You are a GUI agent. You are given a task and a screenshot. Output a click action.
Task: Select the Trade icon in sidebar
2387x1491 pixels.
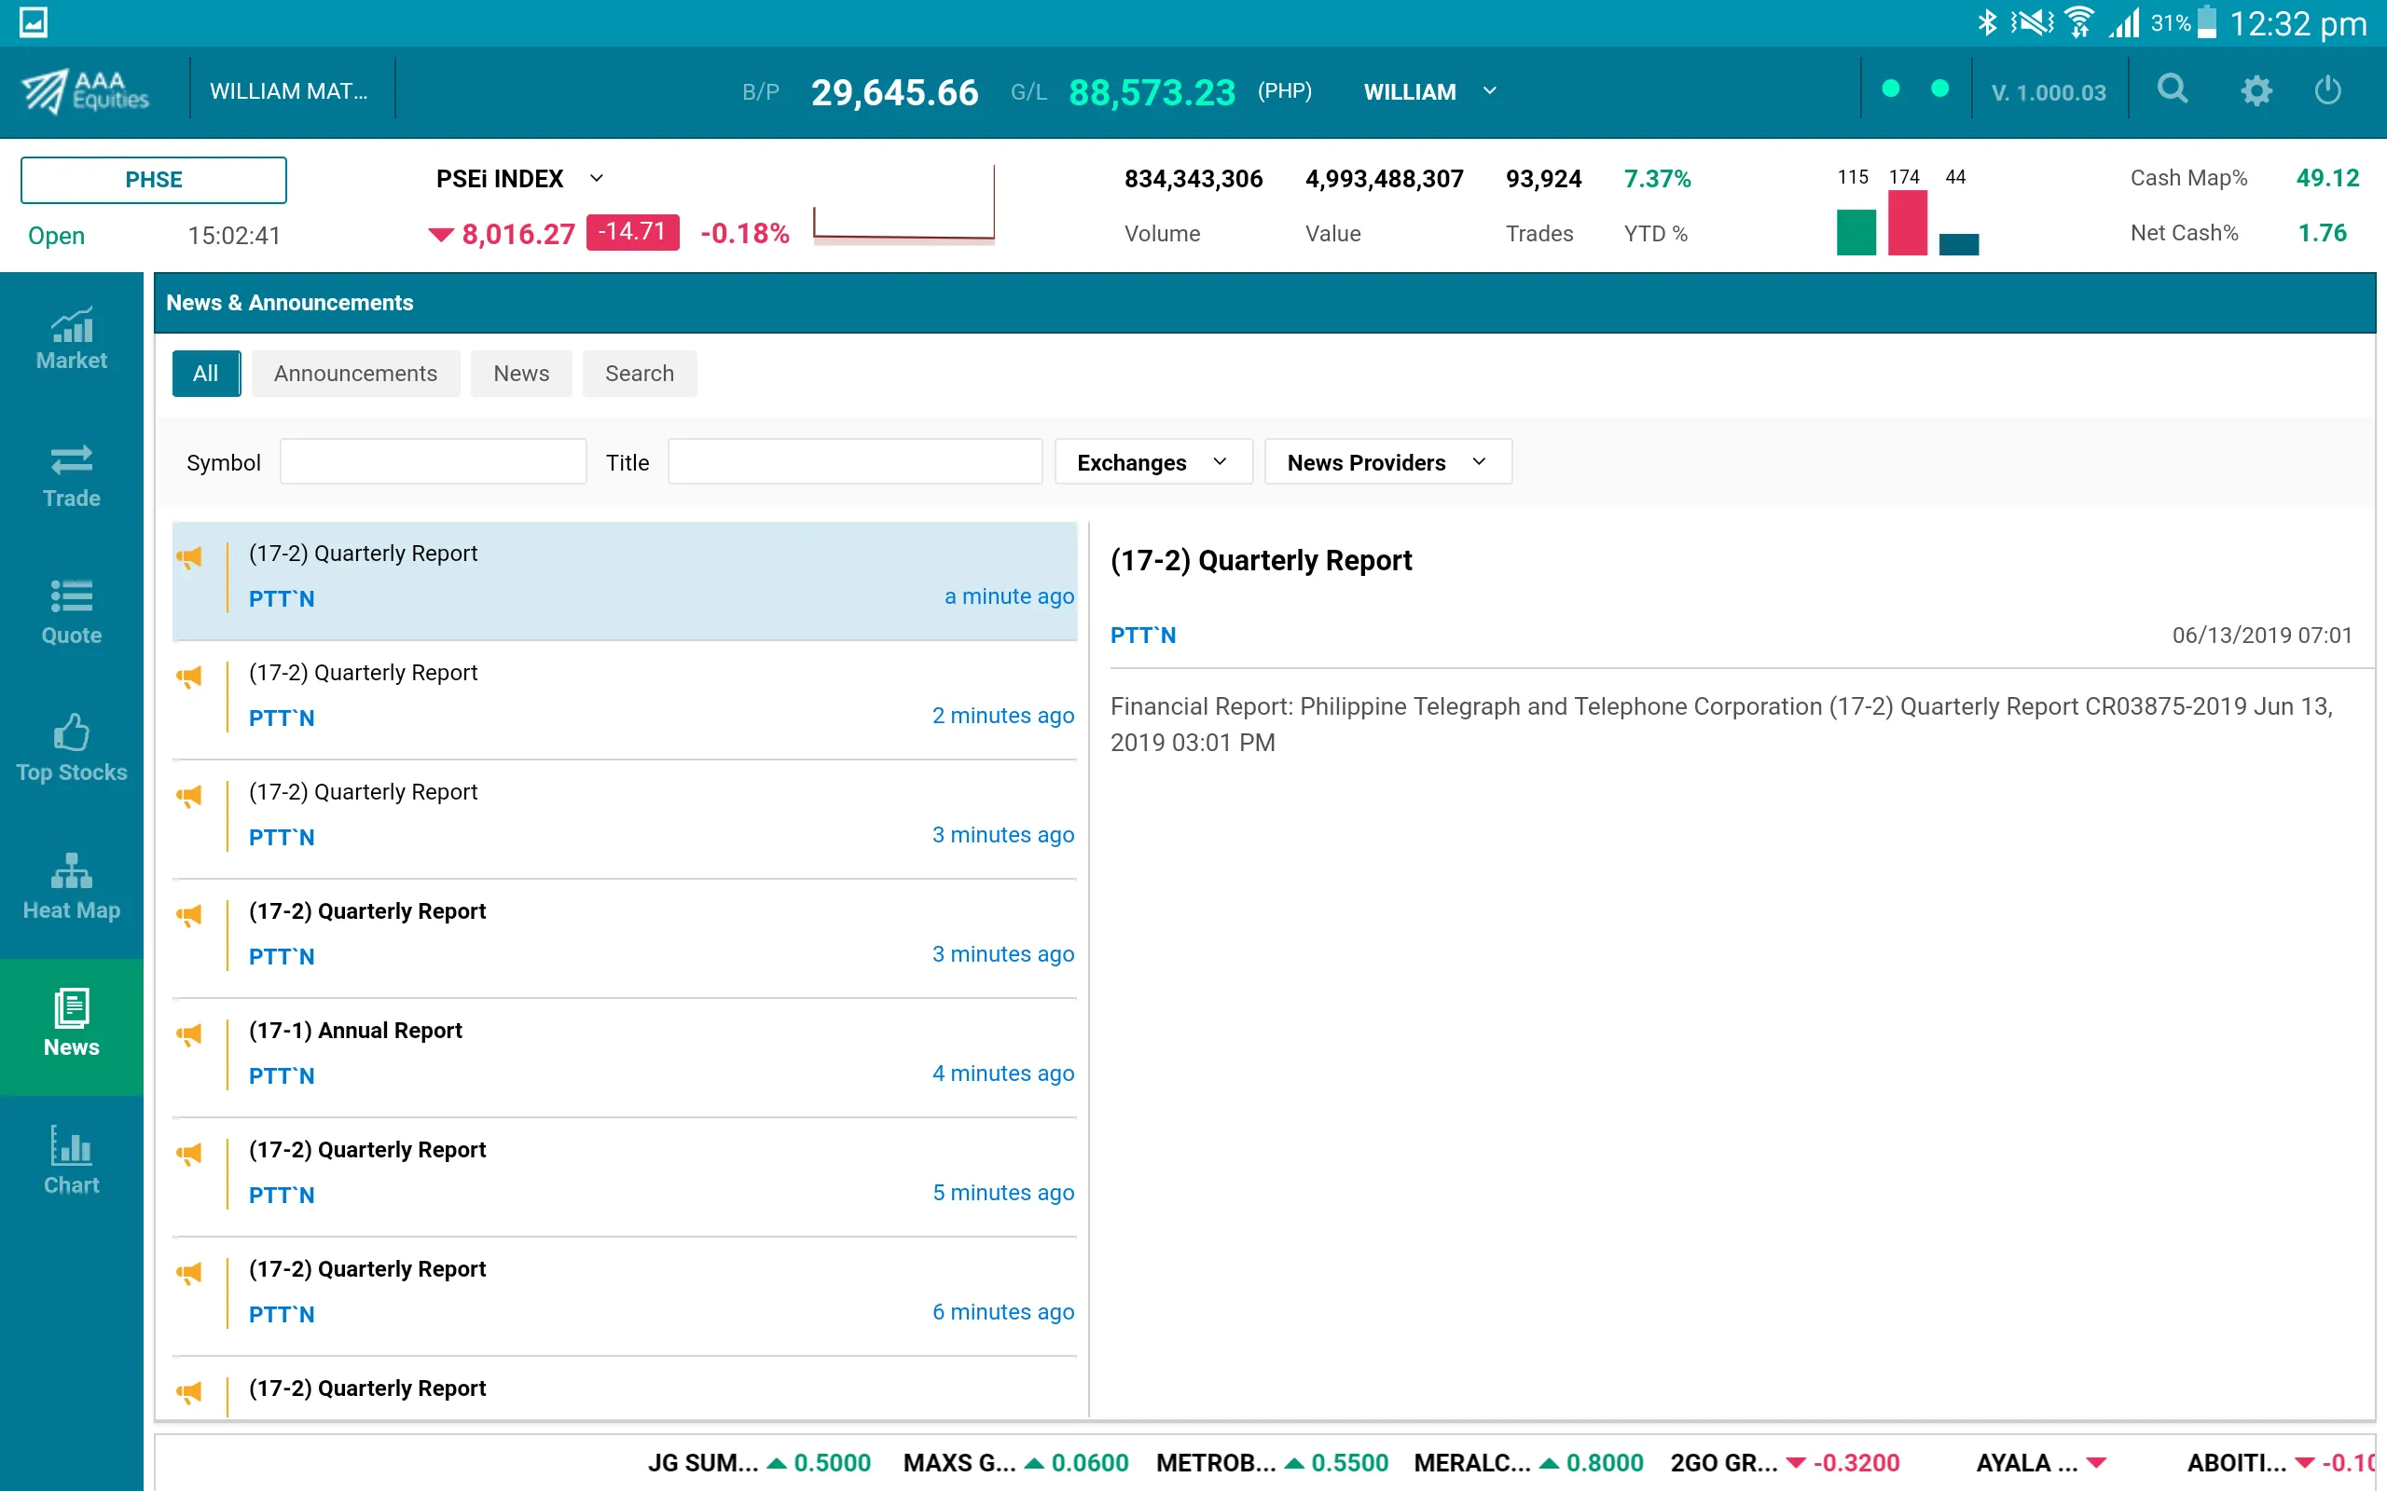tap(71, 472)
